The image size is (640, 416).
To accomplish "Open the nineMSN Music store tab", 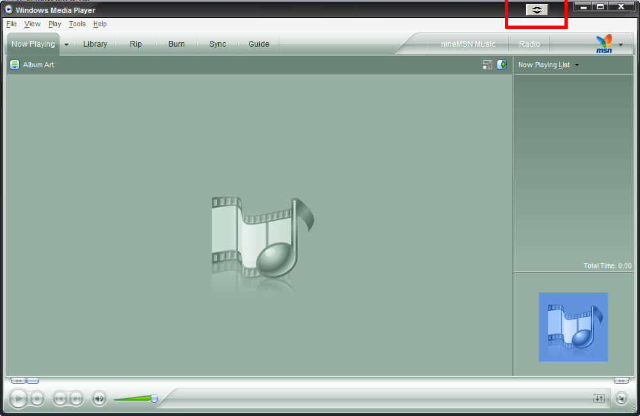I will 468,44.
